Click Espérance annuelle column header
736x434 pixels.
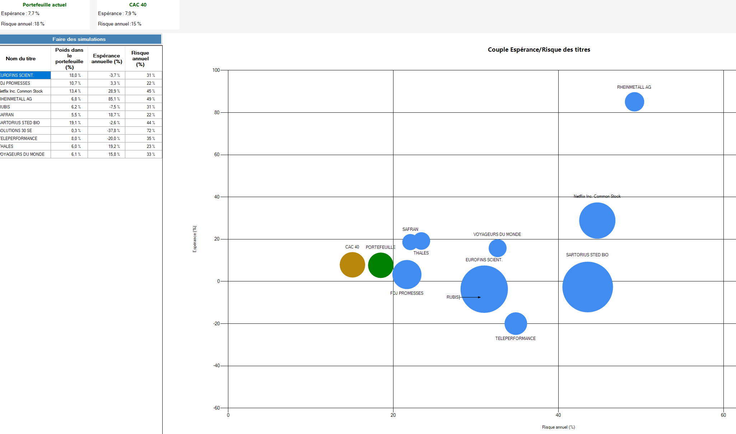tap(107, 59)
